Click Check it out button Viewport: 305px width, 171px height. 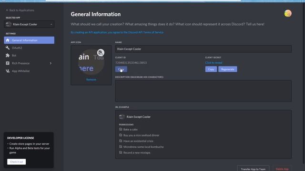pyautogui.click(x=17, y=161)
